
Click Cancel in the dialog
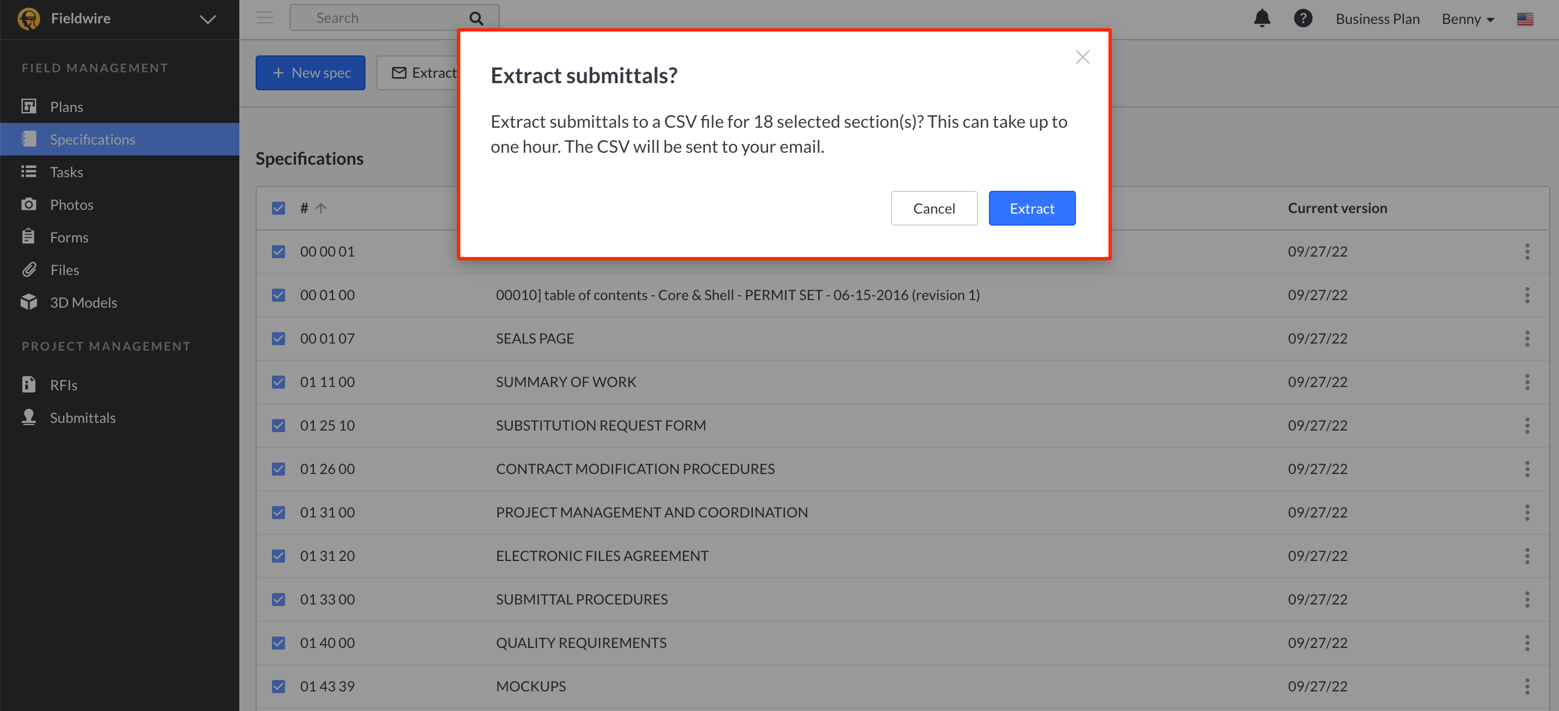click(933, 209)
